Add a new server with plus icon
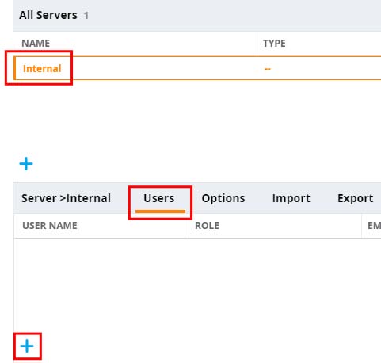Screen dimensions: 381x363 coord(26,164)
